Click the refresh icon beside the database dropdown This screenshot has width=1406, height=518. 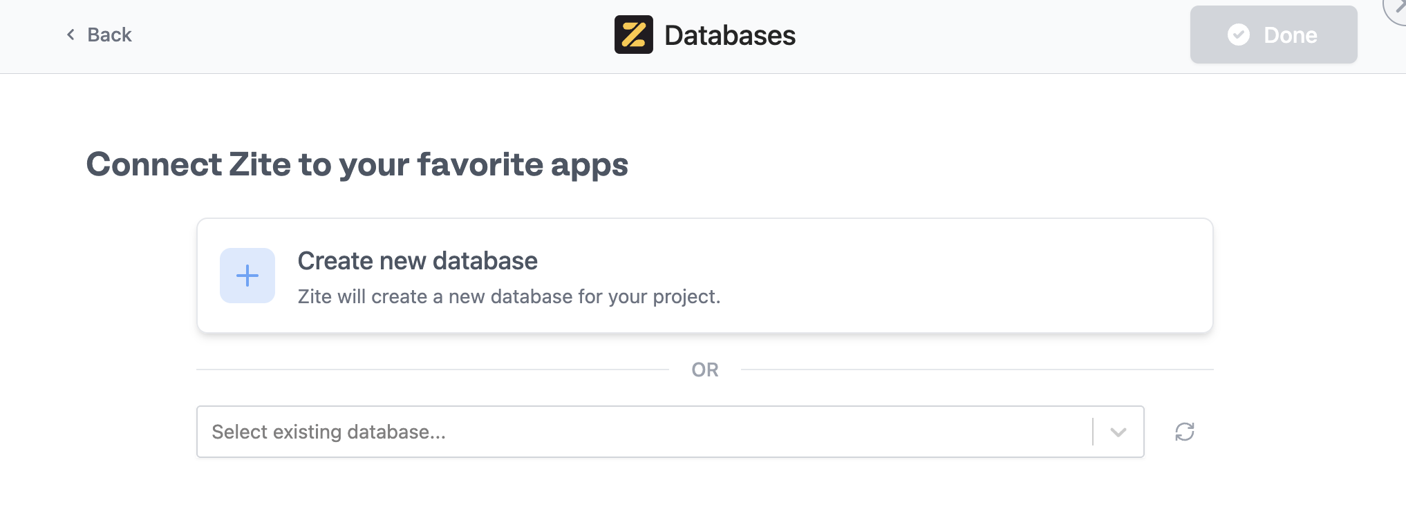pyautogui.click(x=1185, y=432)
